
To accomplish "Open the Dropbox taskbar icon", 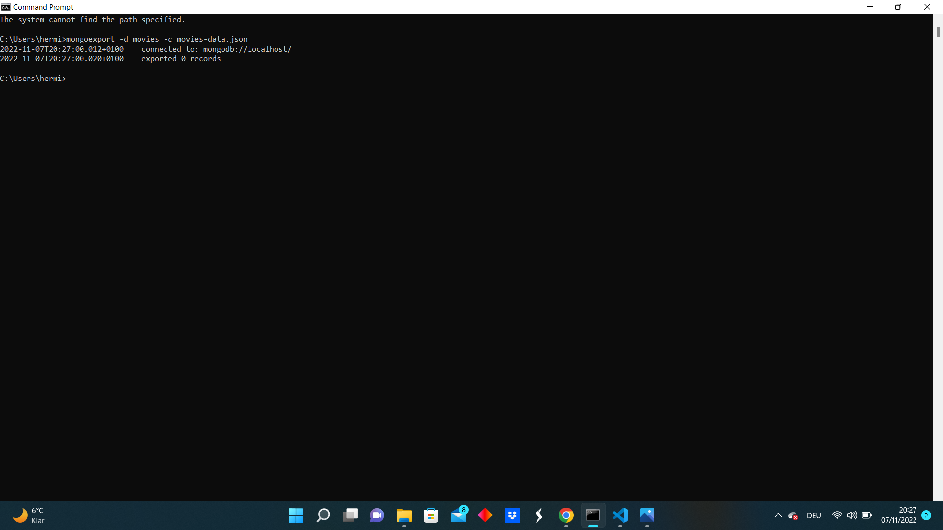I will [512, 515].
